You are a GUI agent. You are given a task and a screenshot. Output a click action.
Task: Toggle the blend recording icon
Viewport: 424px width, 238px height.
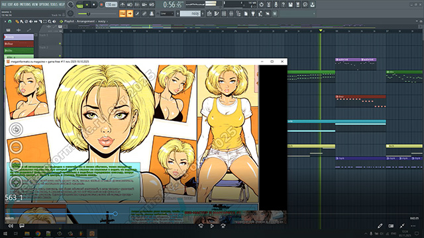(x=152, y=5)
